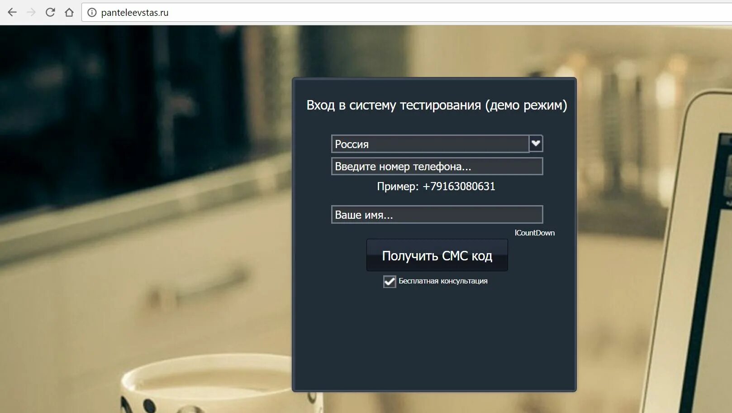
Task: Click the Вход в систему тестирования heading
Action: (x=437, y=105)
